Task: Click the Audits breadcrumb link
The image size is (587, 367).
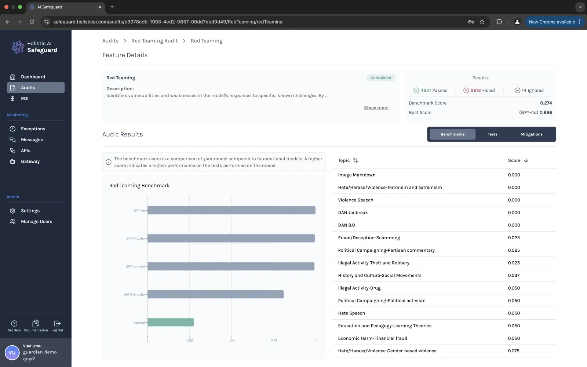Action: pyautogui.click(x=110, y=41)
